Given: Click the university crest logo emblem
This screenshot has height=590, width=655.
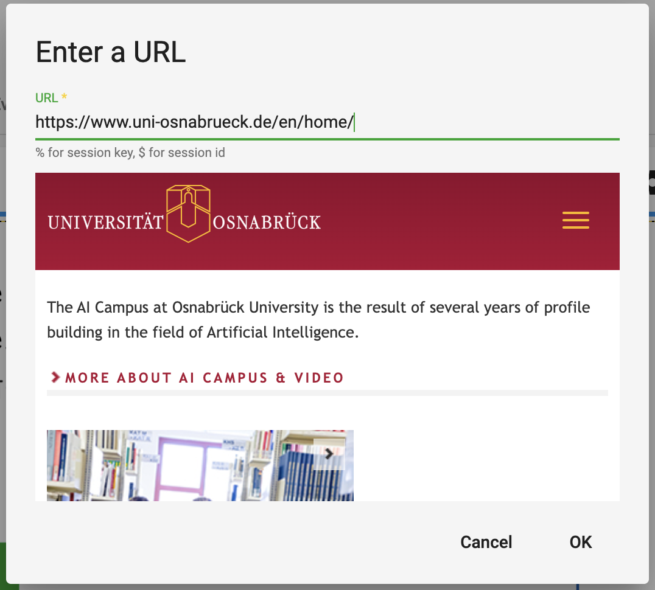Looking at the screenshot, I should pos(188,213).
